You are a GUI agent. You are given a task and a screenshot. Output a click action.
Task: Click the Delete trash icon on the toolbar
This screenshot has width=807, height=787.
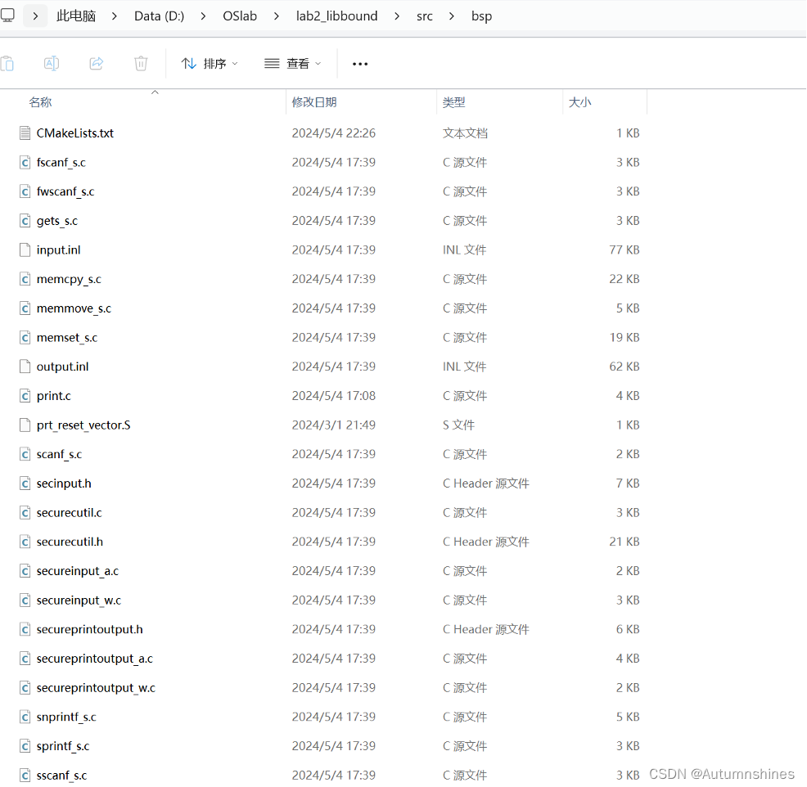pyautogui.click(x=140, y=63)
